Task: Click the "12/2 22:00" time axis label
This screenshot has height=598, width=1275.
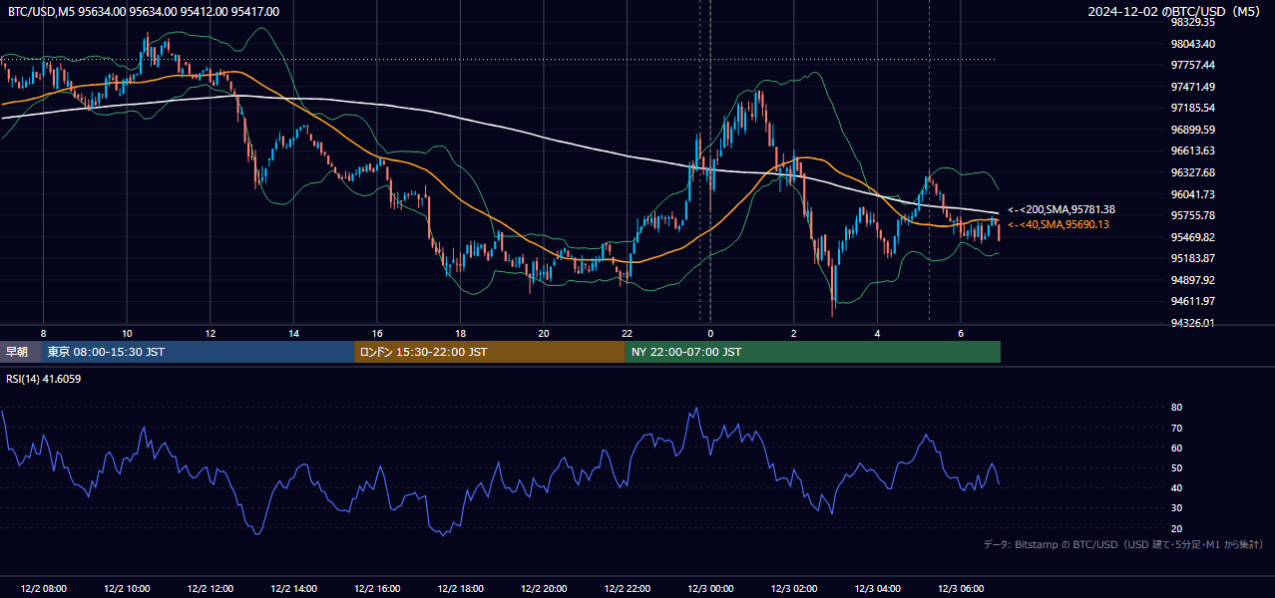Action: [x=628, y=589]
